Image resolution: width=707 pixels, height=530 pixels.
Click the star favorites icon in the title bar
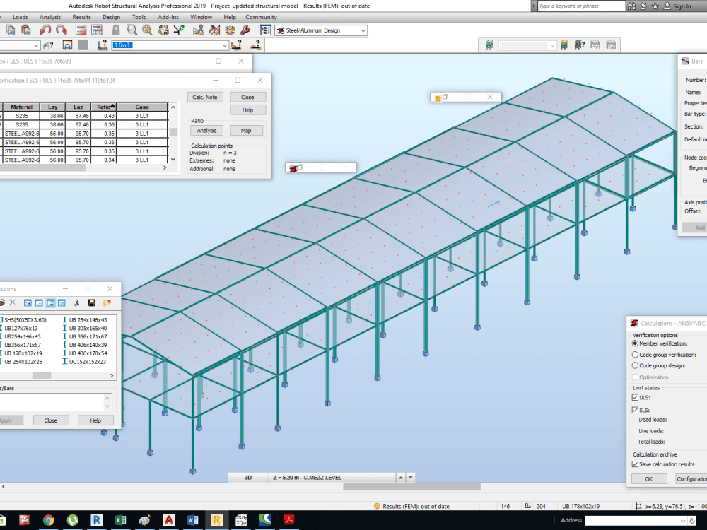655,6
